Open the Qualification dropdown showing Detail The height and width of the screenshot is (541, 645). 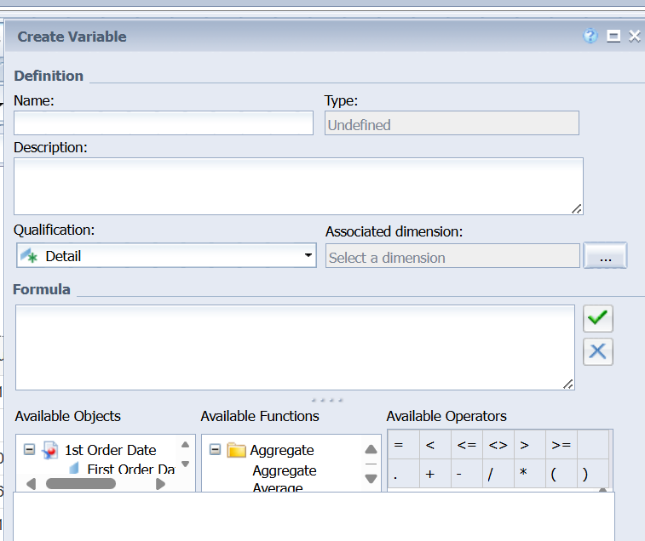point(166,255)
